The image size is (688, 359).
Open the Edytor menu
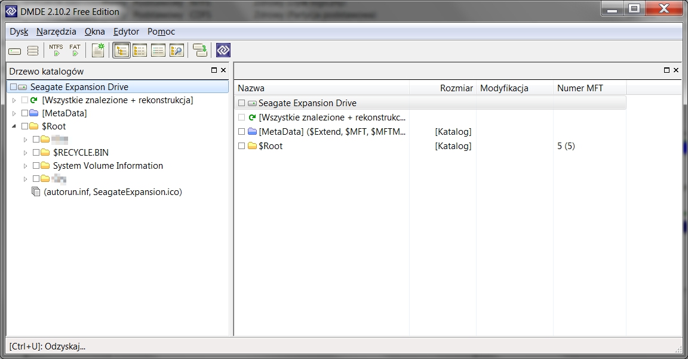127,32
